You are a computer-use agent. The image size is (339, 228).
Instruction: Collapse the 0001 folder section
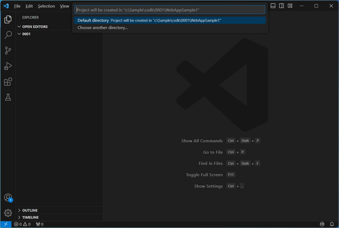click(59, 34)
